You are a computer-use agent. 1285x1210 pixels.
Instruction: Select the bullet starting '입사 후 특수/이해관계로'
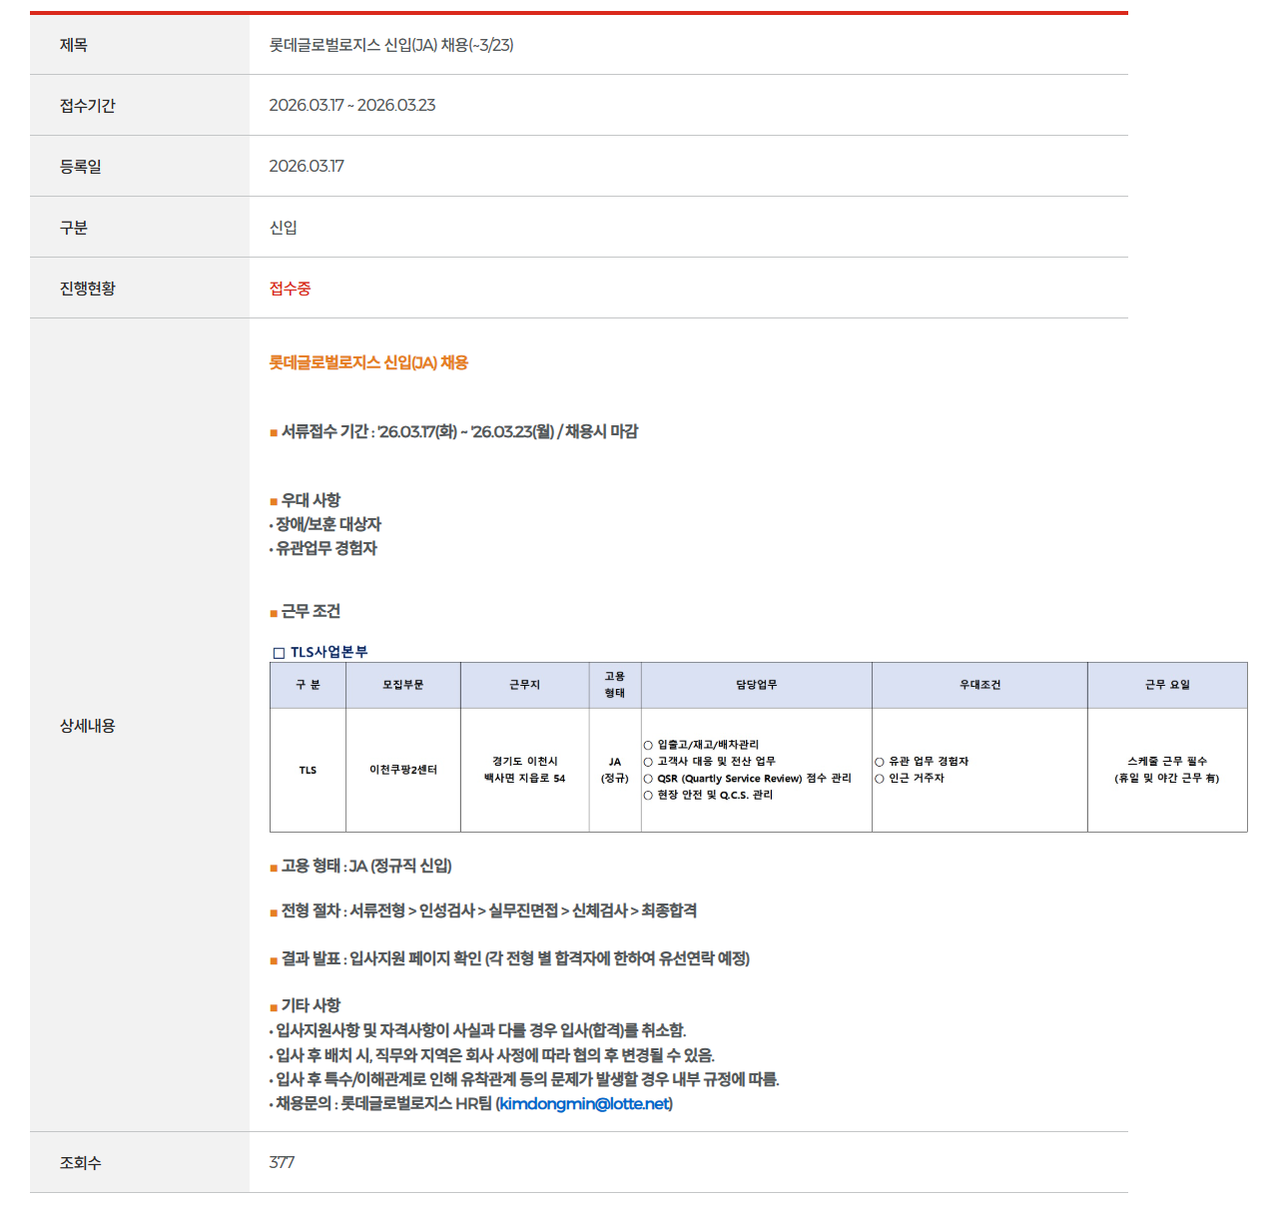[x=525, y=1079]
